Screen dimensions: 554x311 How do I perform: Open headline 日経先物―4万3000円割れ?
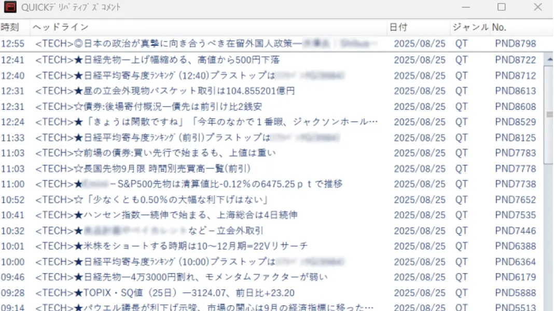tap(181, 277)
